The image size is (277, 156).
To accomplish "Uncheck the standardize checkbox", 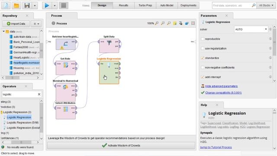I will pyautogui.click(x=203, y=58).
